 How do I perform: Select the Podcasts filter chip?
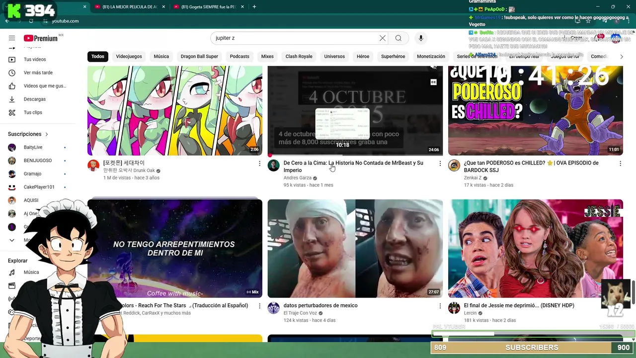click(x=239, y=56)
